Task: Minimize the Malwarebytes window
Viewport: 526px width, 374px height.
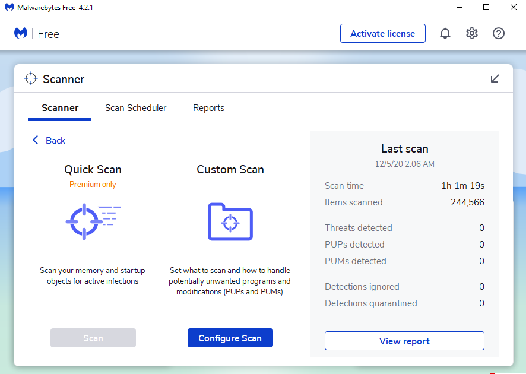Action: pyautogui.click(x=460, y=7)
